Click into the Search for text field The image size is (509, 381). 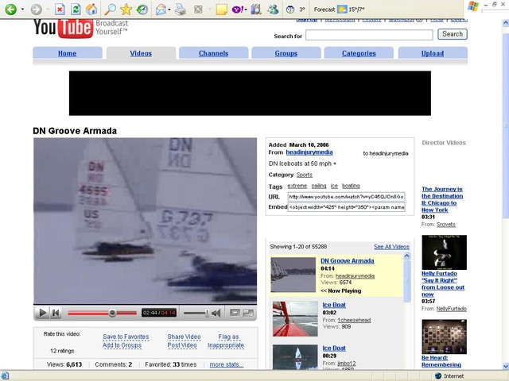click(x=369, y=35)
